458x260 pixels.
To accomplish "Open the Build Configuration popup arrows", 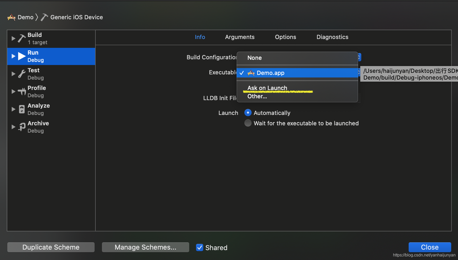I will point(359,57).
